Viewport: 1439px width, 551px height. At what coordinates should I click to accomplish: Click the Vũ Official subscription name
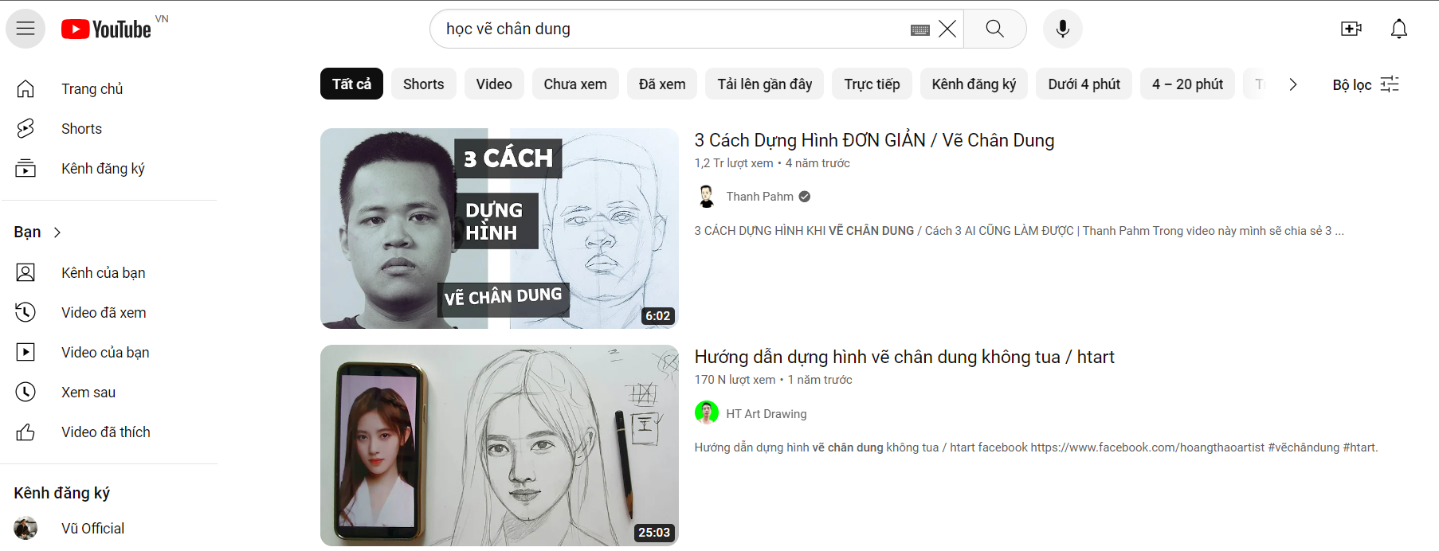click(92, 528)
